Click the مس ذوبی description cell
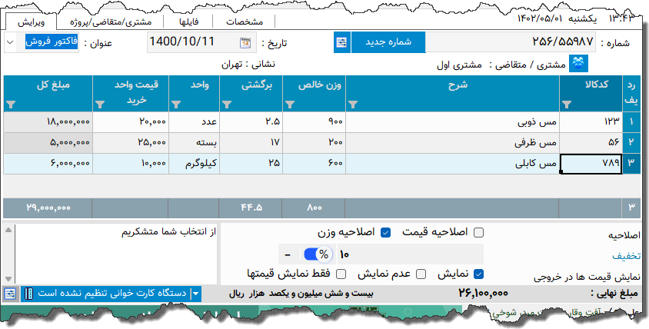The width and height of the screenshot is (649, 329). pos(452,121)
